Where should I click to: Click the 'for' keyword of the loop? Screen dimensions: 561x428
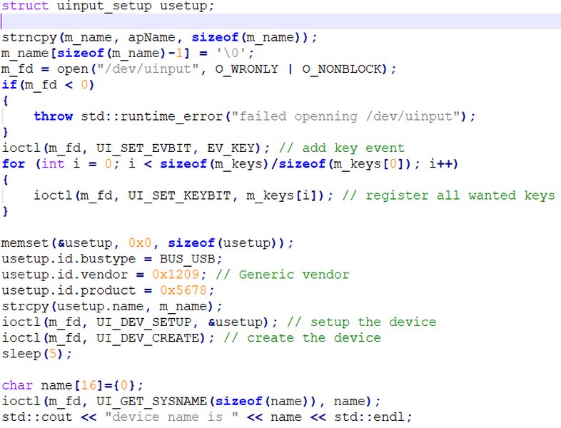point(14,164)
